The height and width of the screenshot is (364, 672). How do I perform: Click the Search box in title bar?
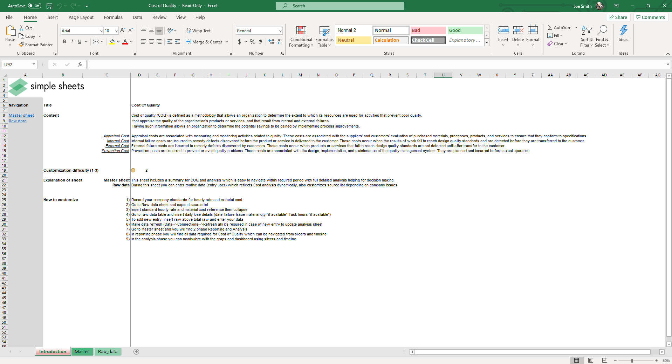coord(340,6)
